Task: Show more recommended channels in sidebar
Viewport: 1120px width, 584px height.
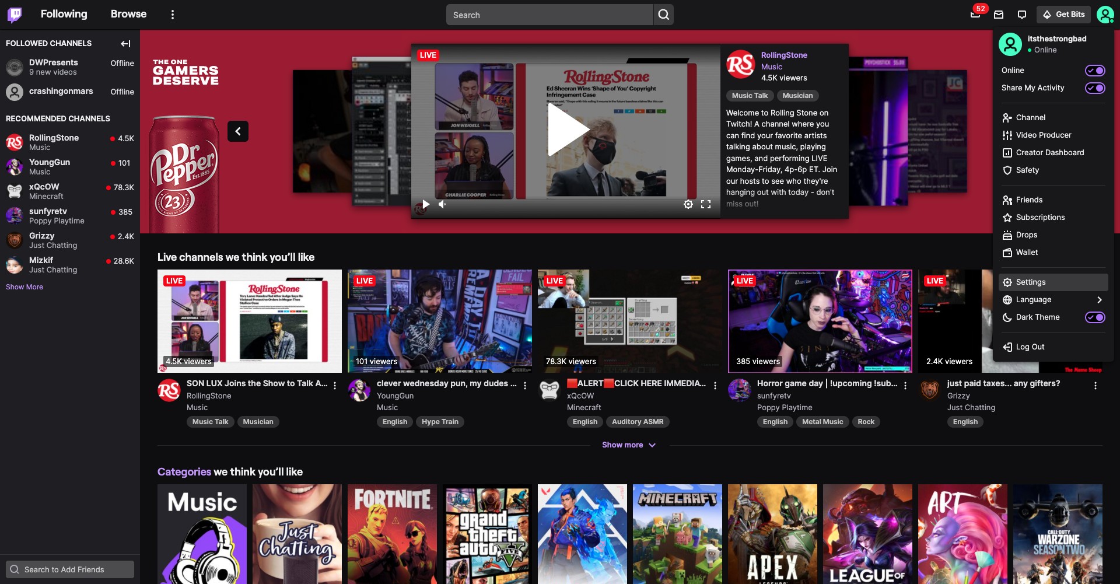Action: 24,287
